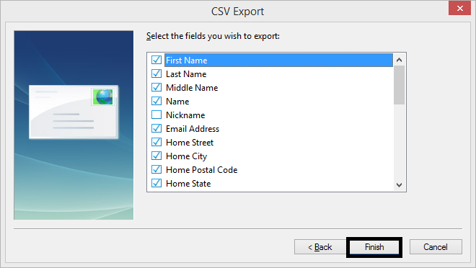Screen dimensions: 476x268
Task: Click the scroll up arrow of the field list
Action: click(x=400, y=60)
